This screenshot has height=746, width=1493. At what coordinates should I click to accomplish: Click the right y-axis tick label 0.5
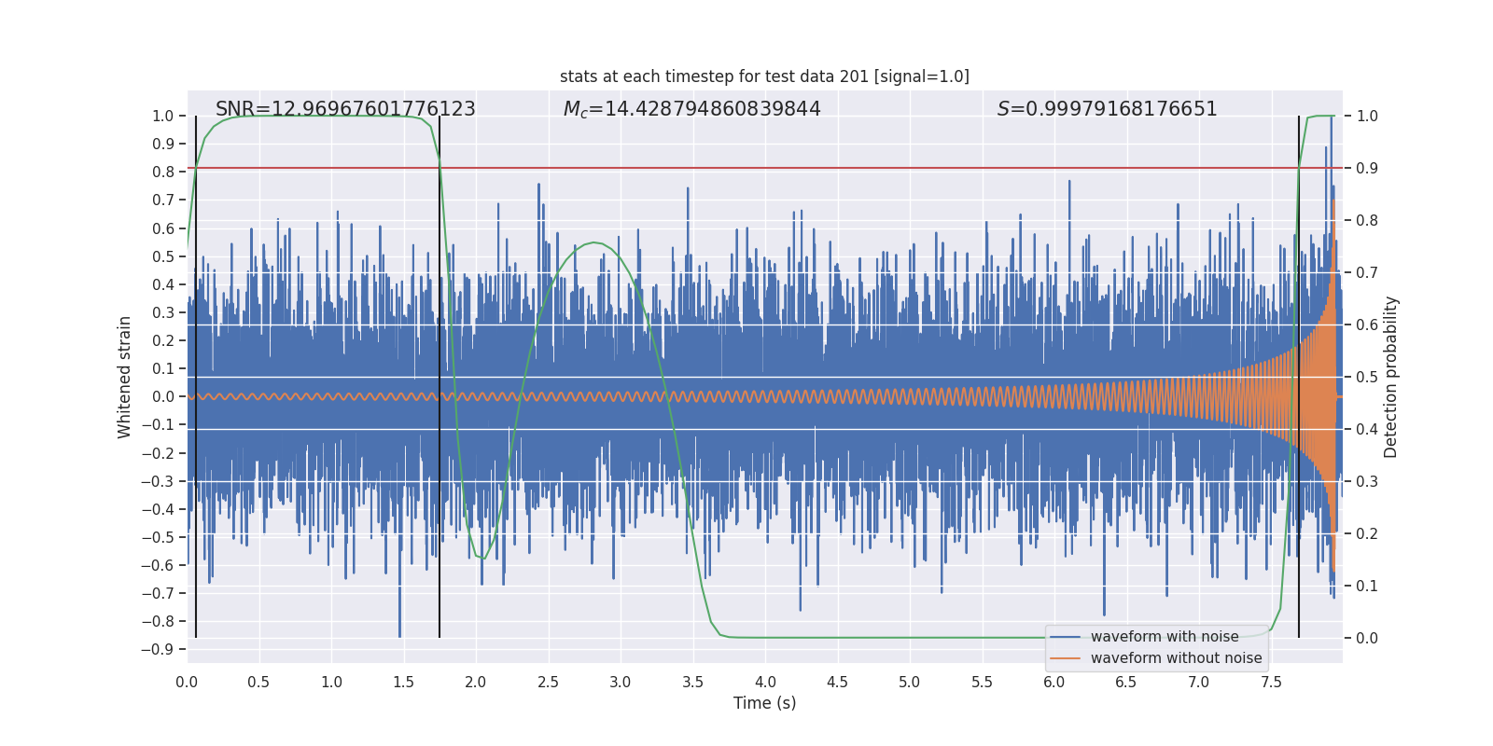[1367, 378]
